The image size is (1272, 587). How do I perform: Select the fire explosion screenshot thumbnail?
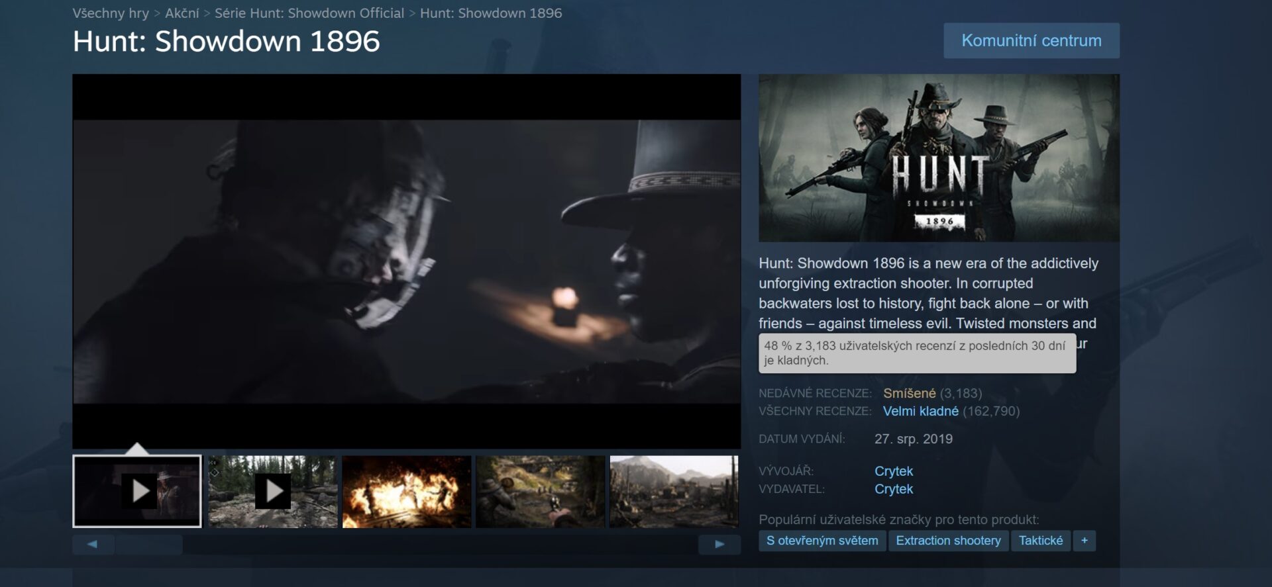tap(407, 491)
